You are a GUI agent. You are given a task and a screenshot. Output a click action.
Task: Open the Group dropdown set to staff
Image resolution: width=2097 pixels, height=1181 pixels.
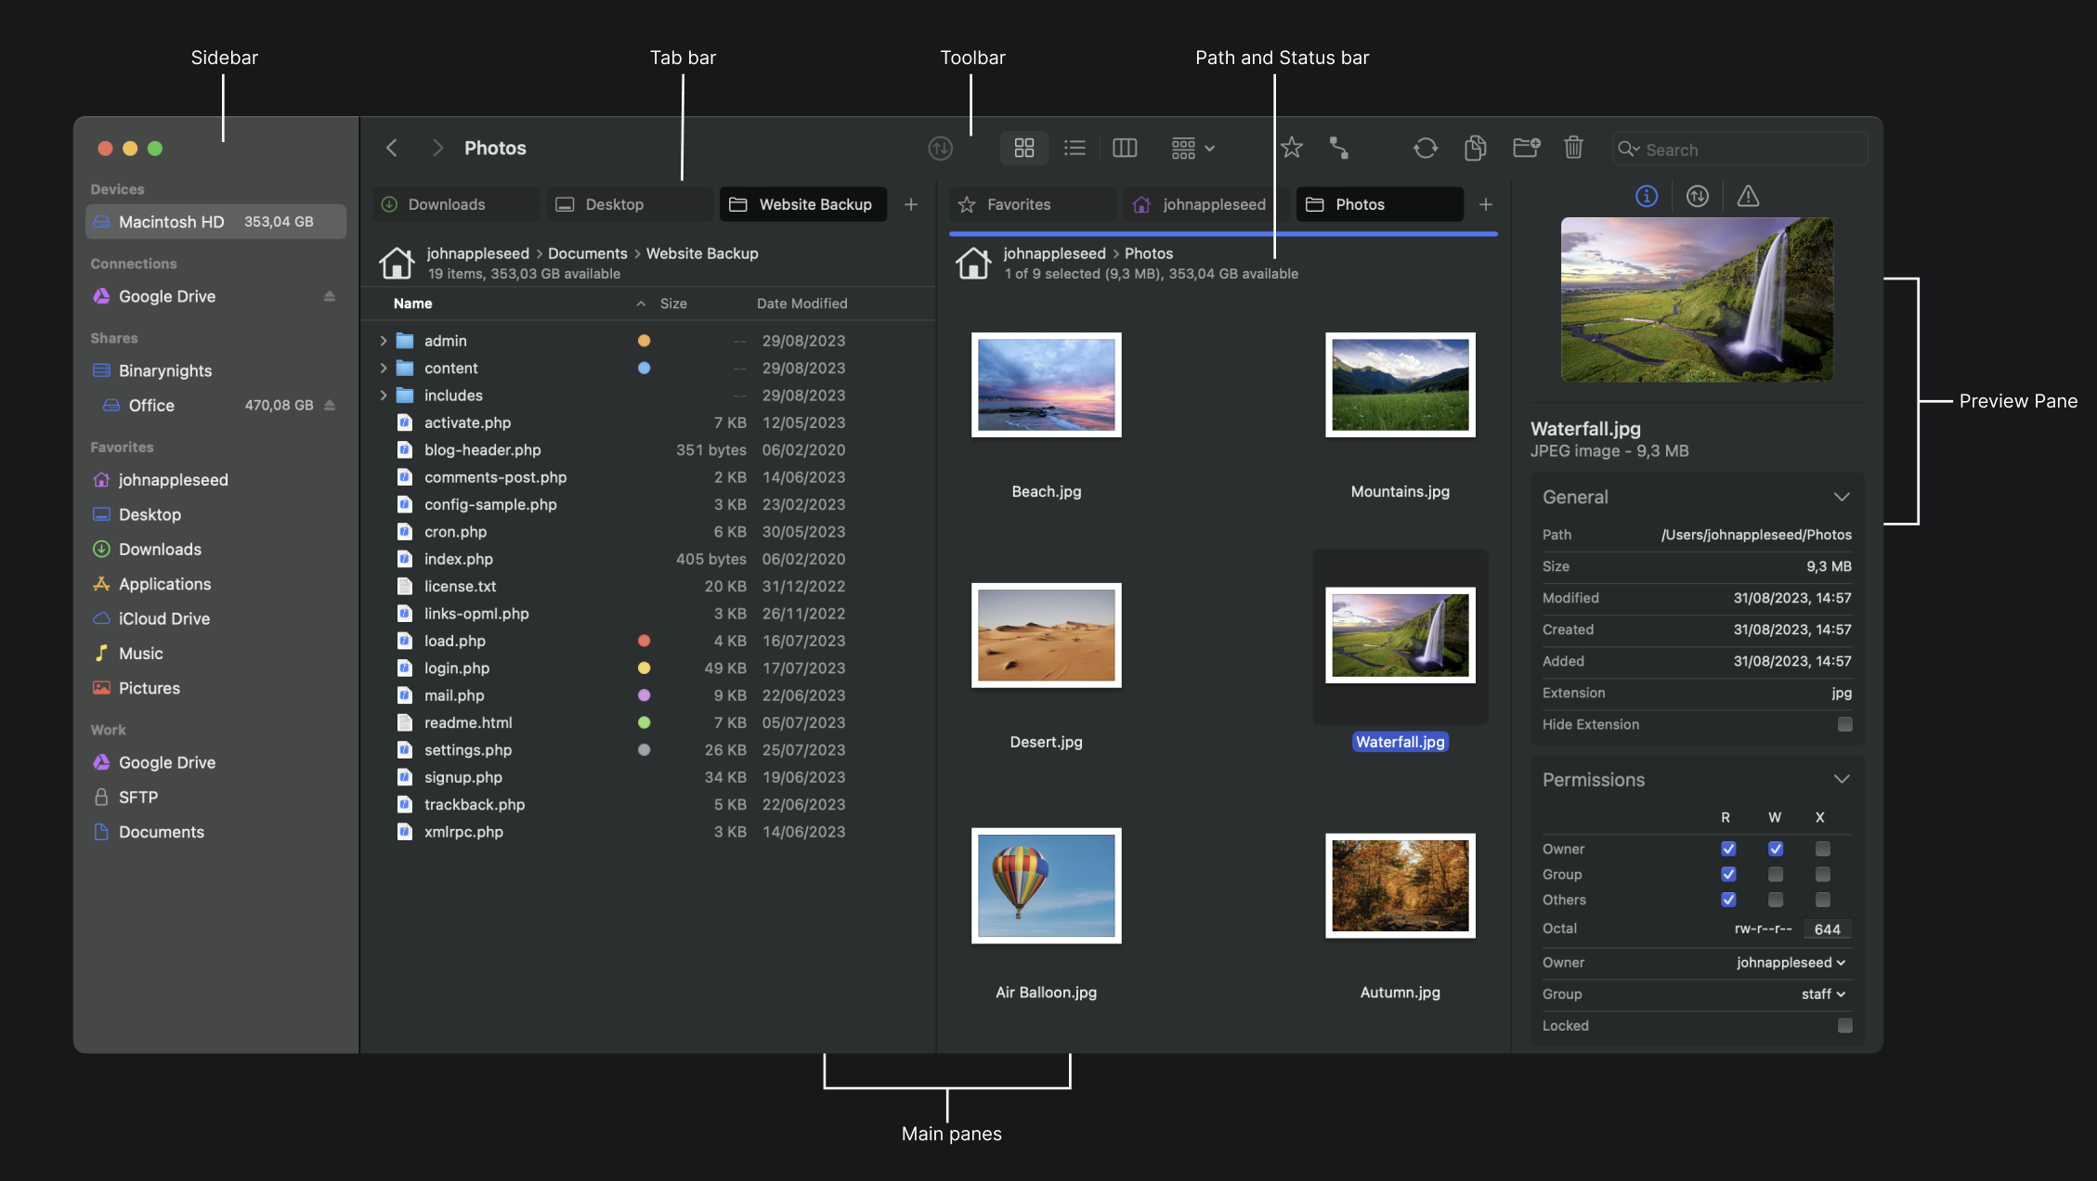pyautogui.click(x=1822, y=993)
